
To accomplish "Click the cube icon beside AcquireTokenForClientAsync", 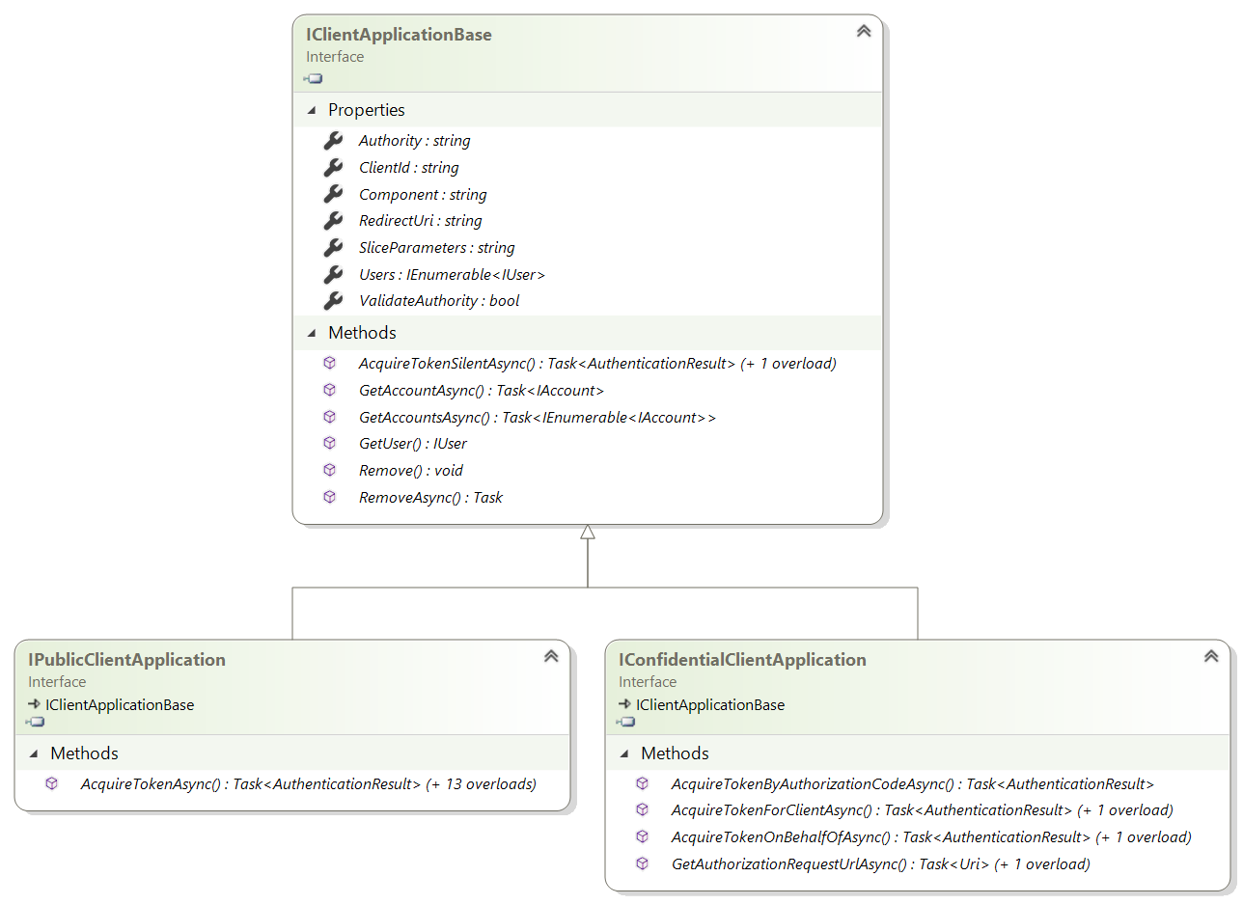I will click(643, 809).
